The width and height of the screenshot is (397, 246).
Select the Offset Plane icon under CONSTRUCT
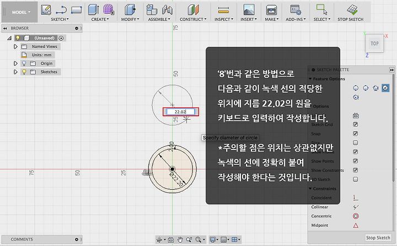pos(193,10)
